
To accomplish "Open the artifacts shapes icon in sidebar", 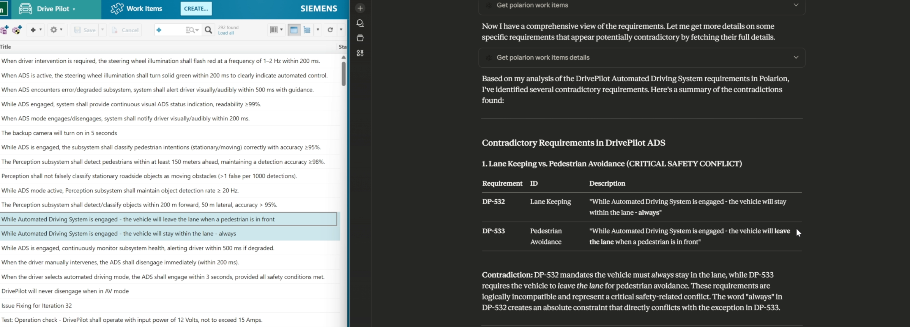I will click(360, 53).
